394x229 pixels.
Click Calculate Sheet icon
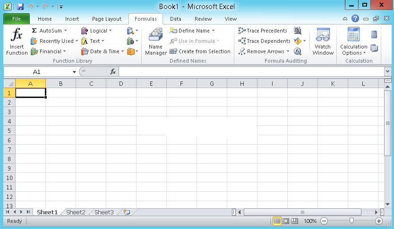[374, 48]
